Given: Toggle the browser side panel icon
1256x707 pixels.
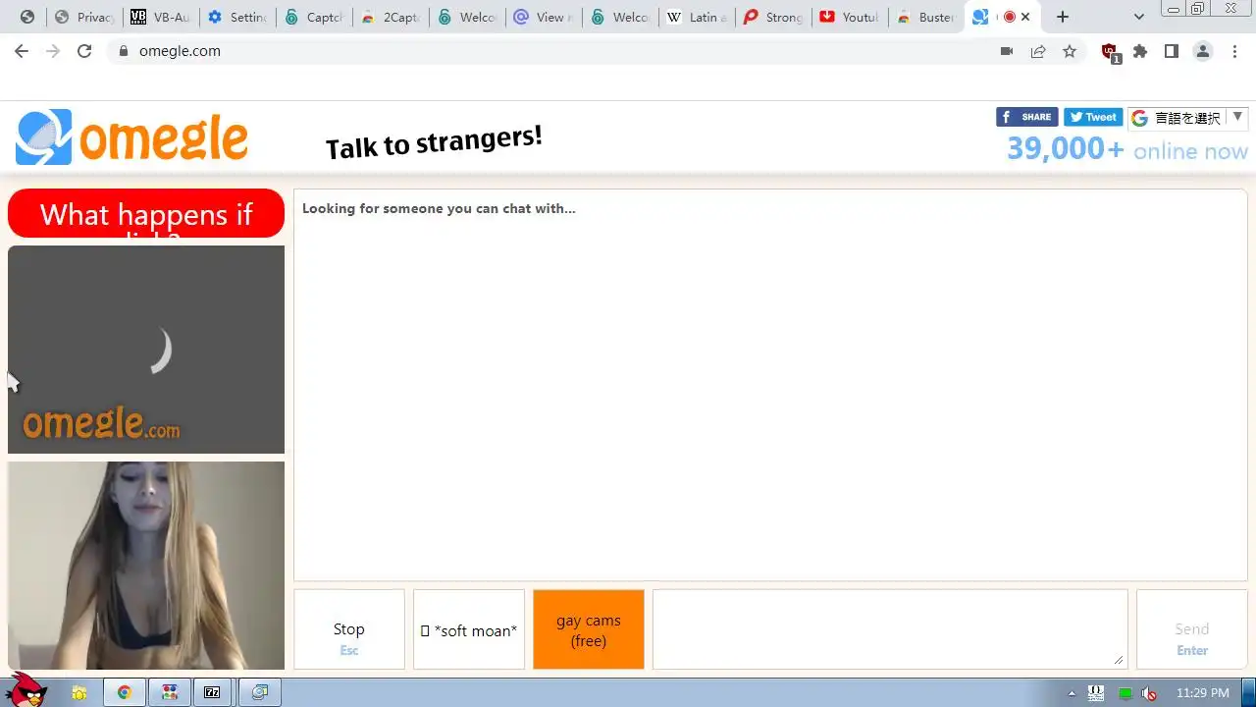Looking at the screenshot, I should [1172, 51].
